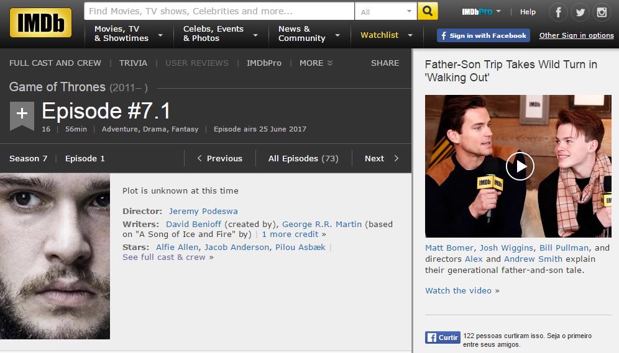The width and height of the screenshot is (619, 353).
Task: Click See full cast & crew
Action: tap(164, 257)
